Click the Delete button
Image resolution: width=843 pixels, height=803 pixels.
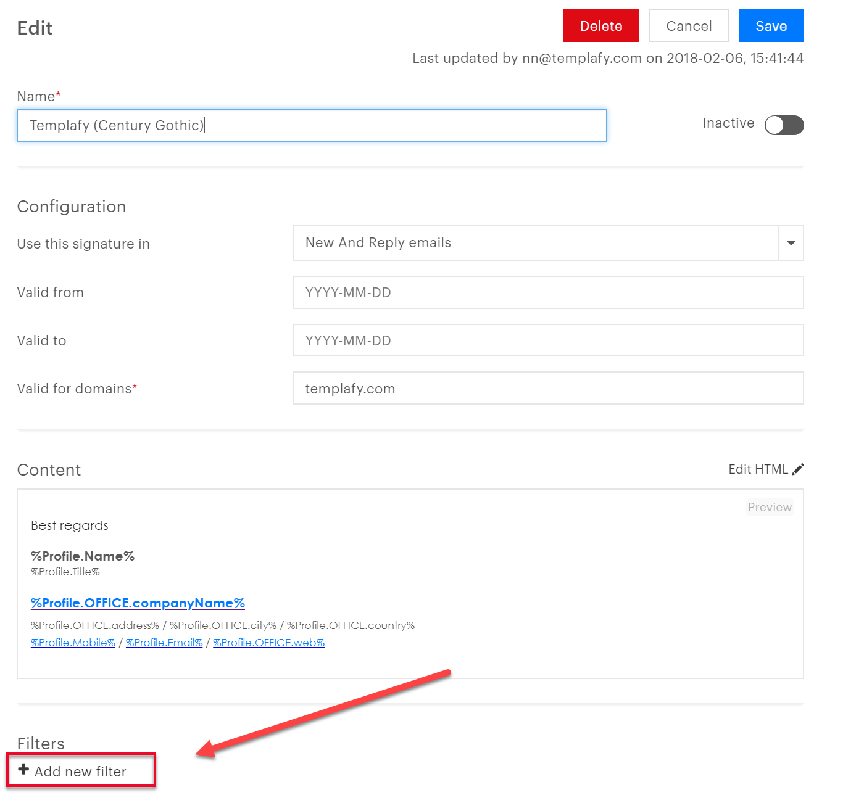(600, 25)
